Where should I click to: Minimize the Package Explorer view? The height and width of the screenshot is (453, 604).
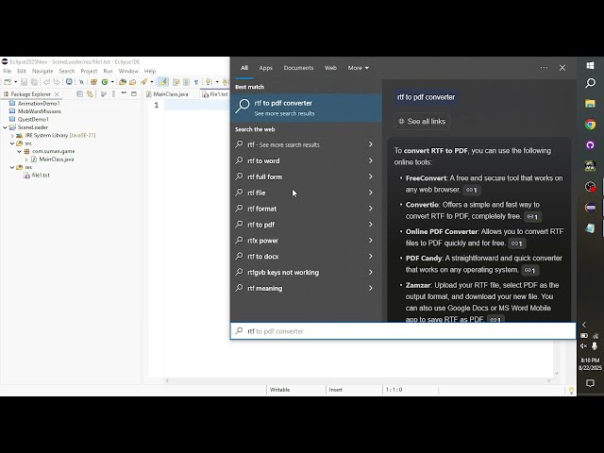[x=124, y=93]
